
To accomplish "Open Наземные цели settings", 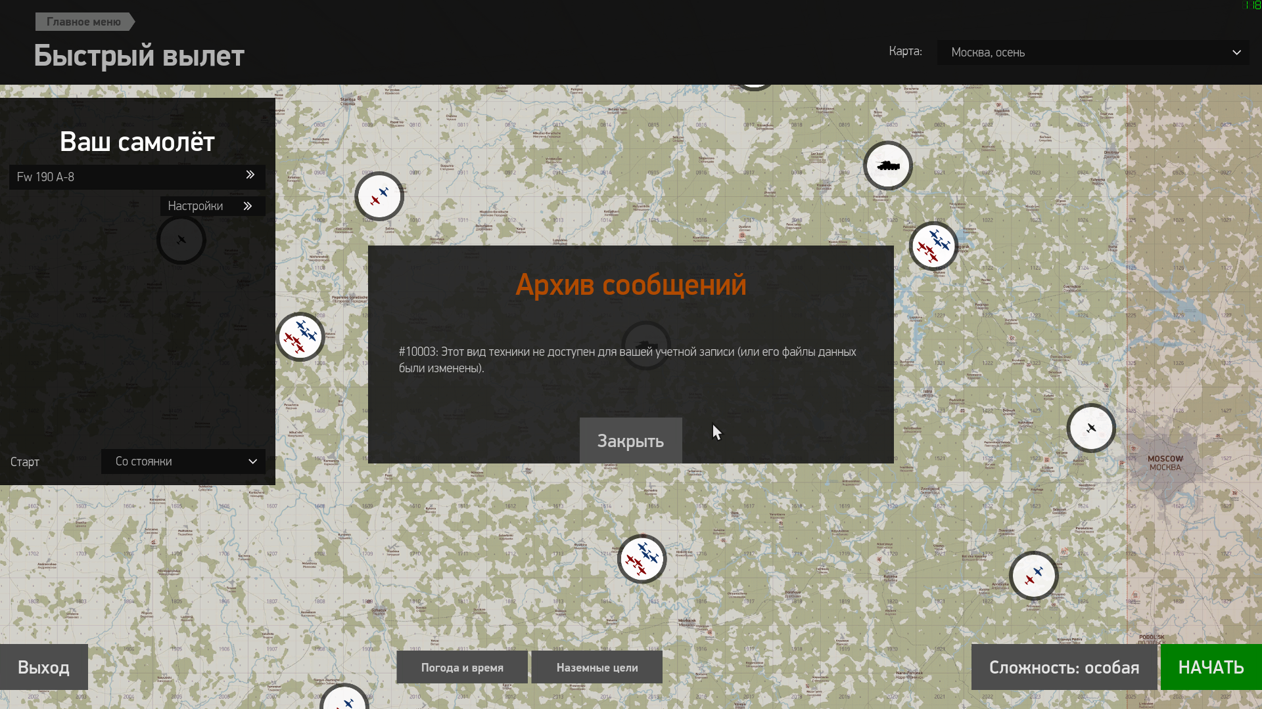I will pyautogui.click(x=597, y=668).
